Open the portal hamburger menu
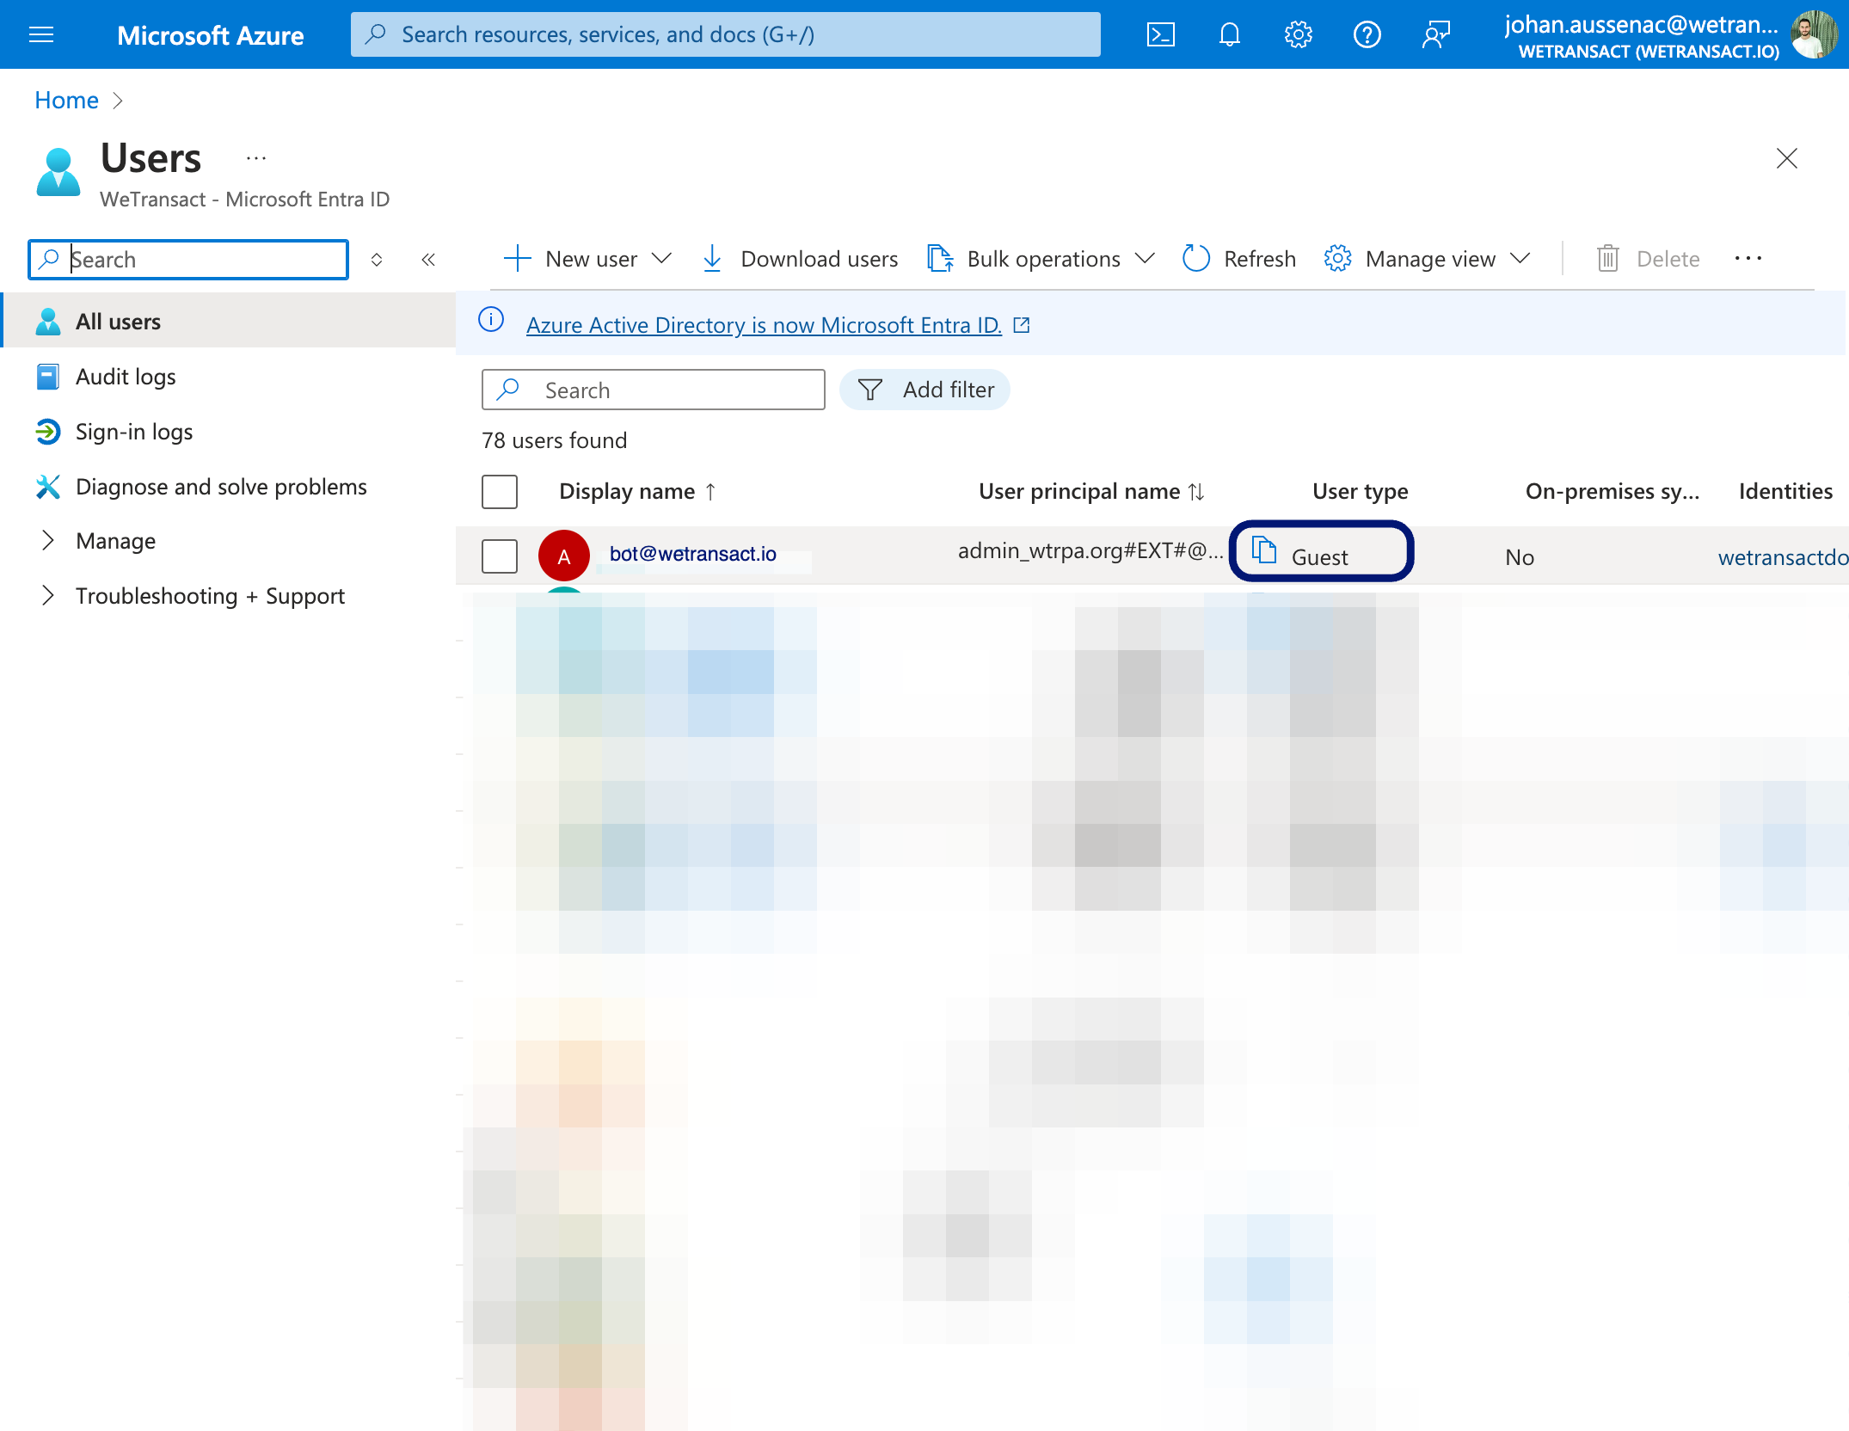Screen dimensions: 1849x1431 [41, 34]
